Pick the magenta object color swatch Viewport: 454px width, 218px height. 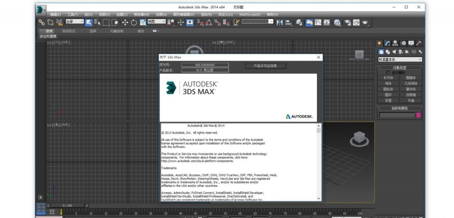pos(419,115)
